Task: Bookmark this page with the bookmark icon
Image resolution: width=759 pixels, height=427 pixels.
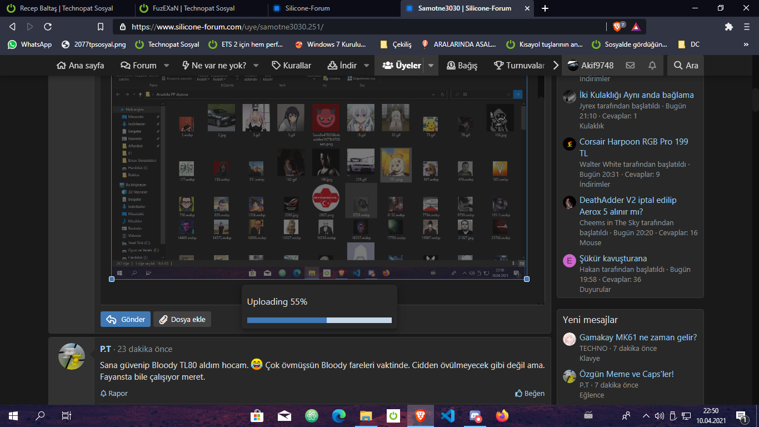Action: click(x=101, y=27)
